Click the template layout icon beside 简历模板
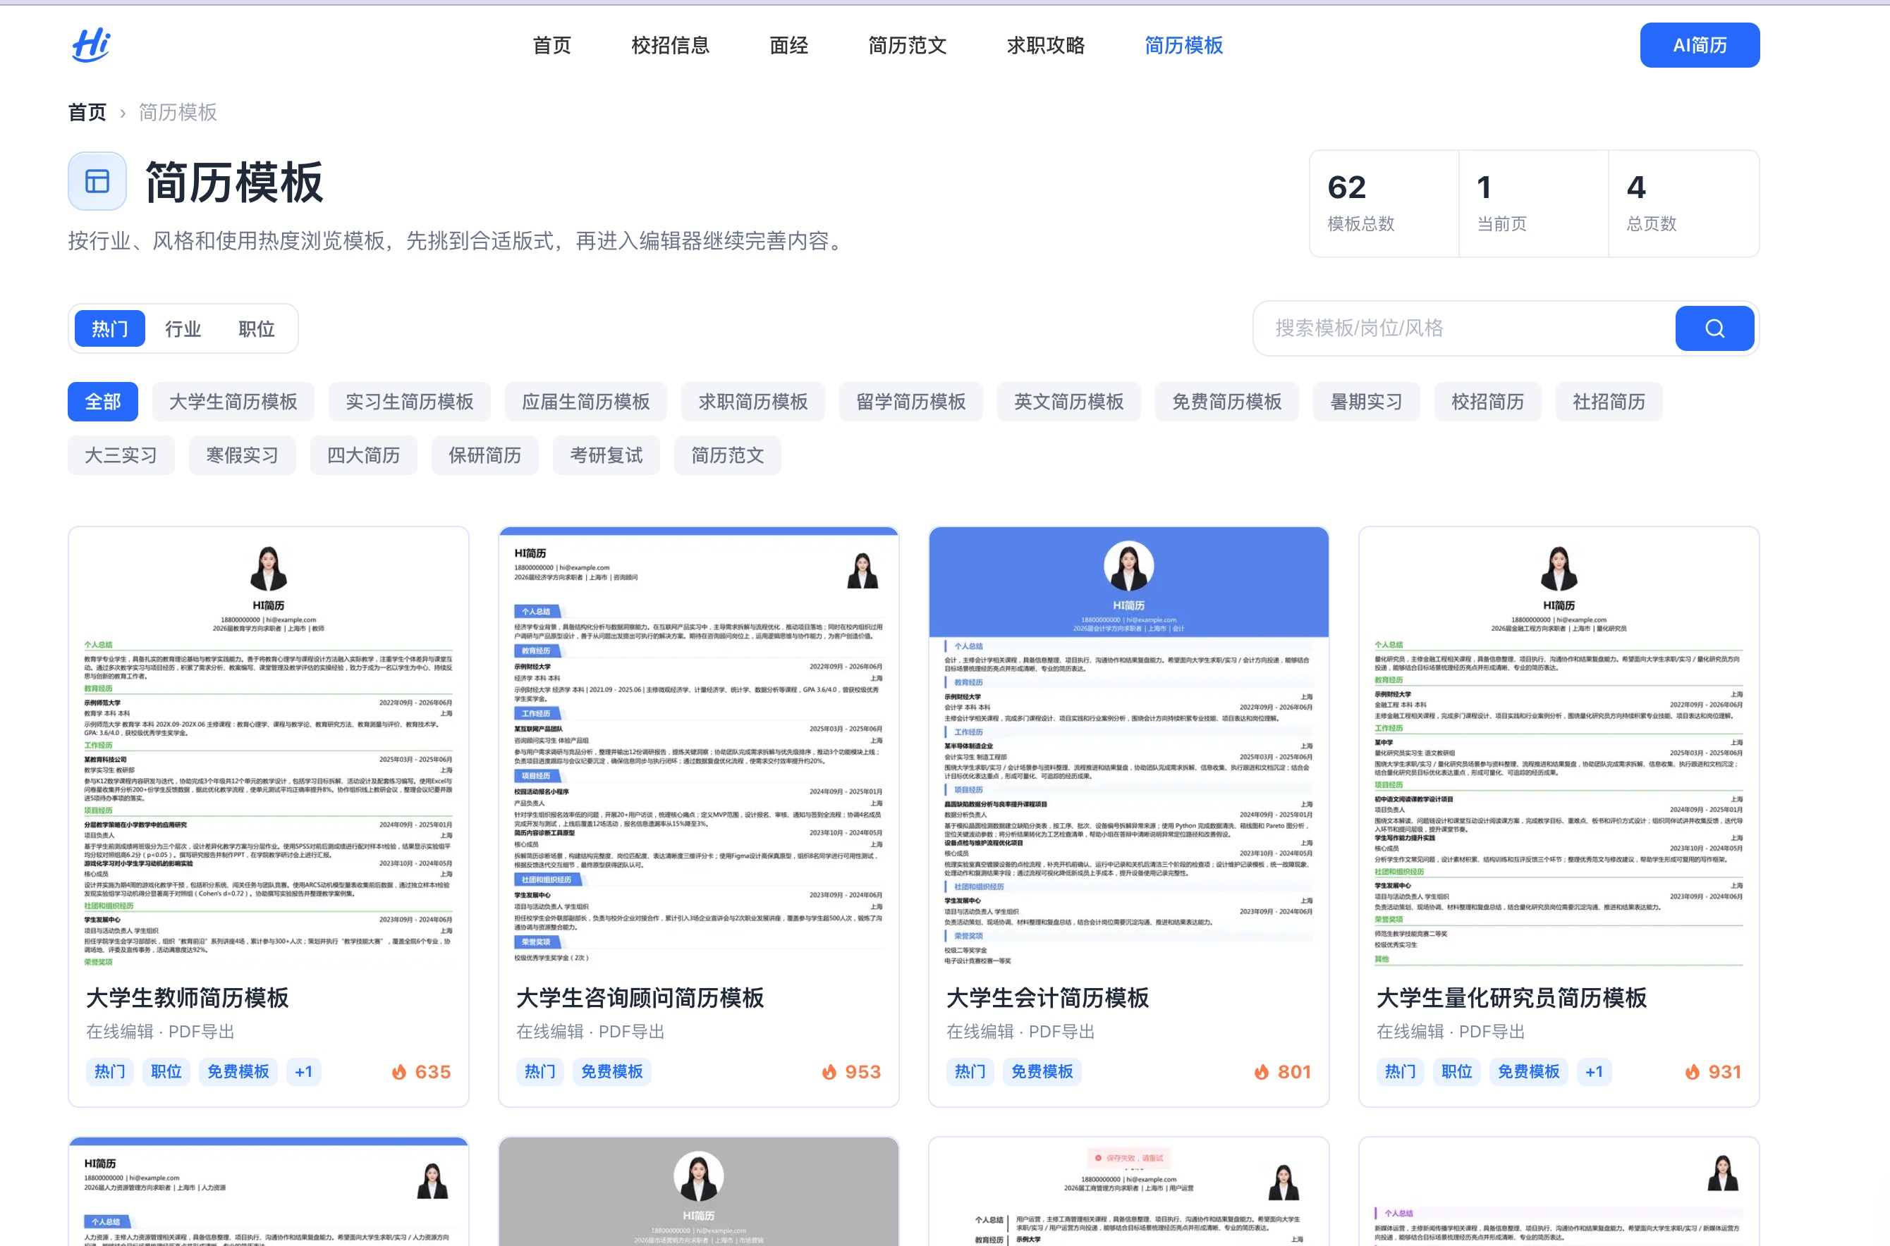Screen dimensions: 1890x1246 point(97,181)
